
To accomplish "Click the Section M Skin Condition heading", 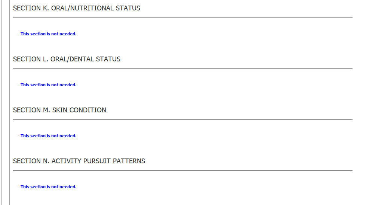I will point(59,110).
